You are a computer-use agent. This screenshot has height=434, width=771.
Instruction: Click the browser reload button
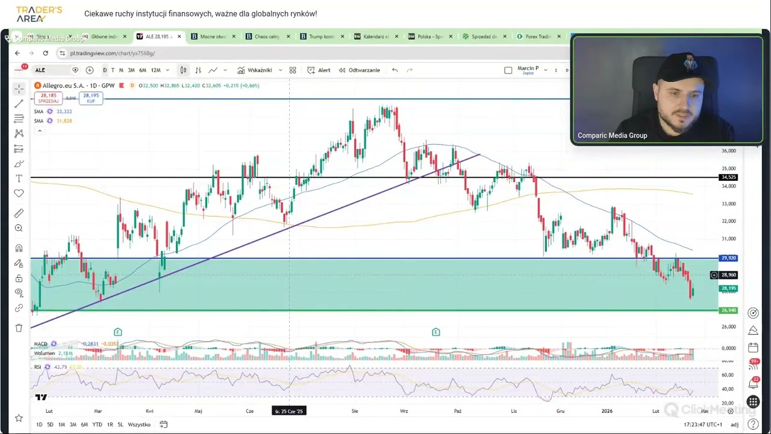(45, 53)
